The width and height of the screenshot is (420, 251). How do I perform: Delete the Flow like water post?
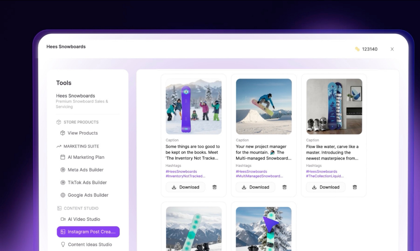355,187
